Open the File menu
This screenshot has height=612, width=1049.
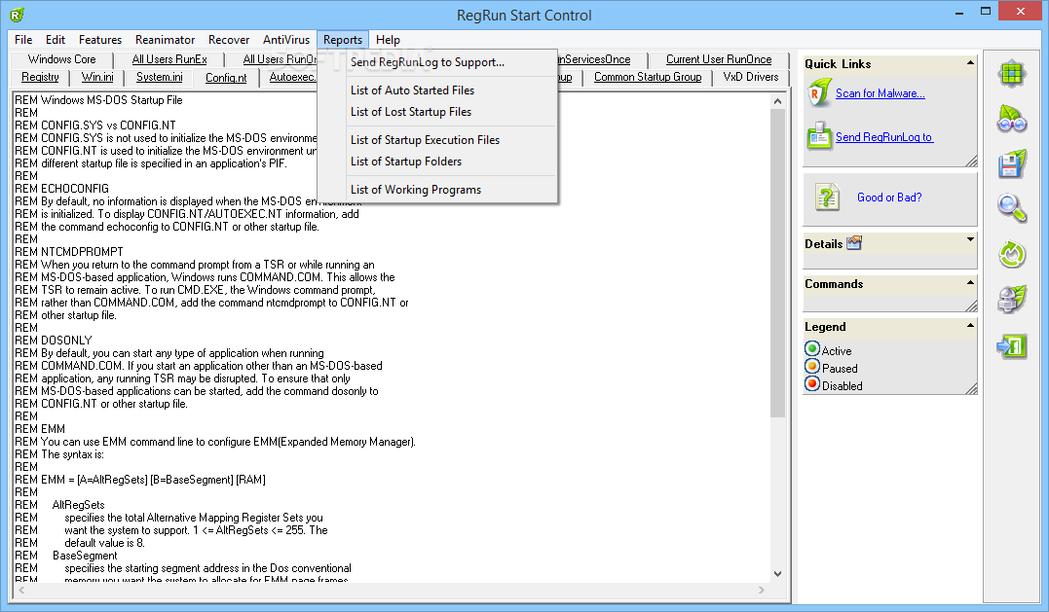(23, 40)
